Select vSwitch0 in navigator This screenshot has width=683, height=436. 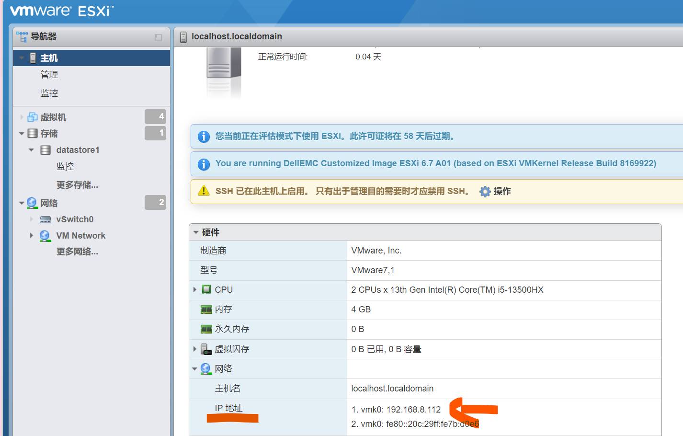(75, 219)
